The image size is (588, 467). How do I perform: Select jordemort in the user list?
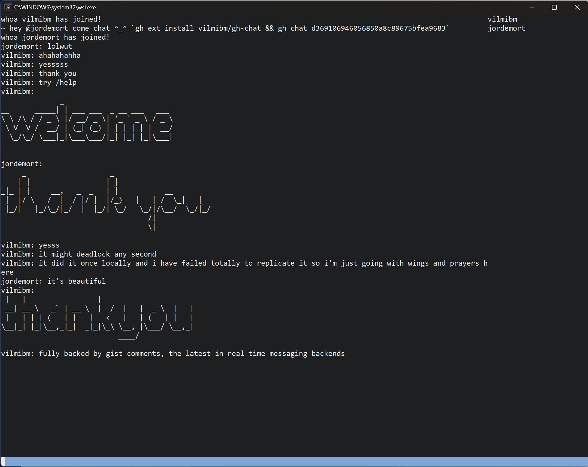(506, 28)
